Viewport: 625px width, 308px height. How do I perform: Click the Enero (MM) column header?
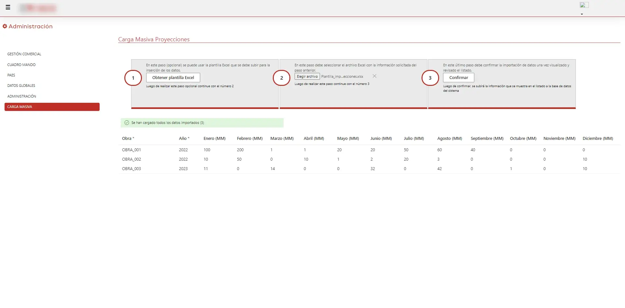tap(215, 138)
